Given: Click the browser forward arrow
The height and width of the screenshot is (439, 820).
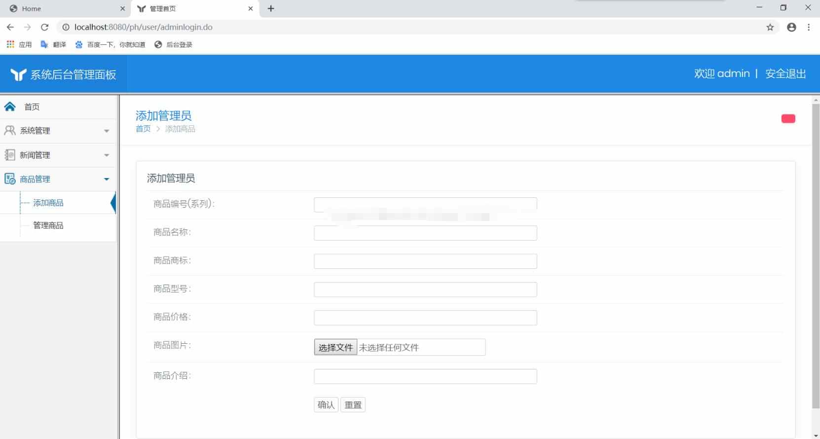Looking at the screenshot, I should [28, 27].
